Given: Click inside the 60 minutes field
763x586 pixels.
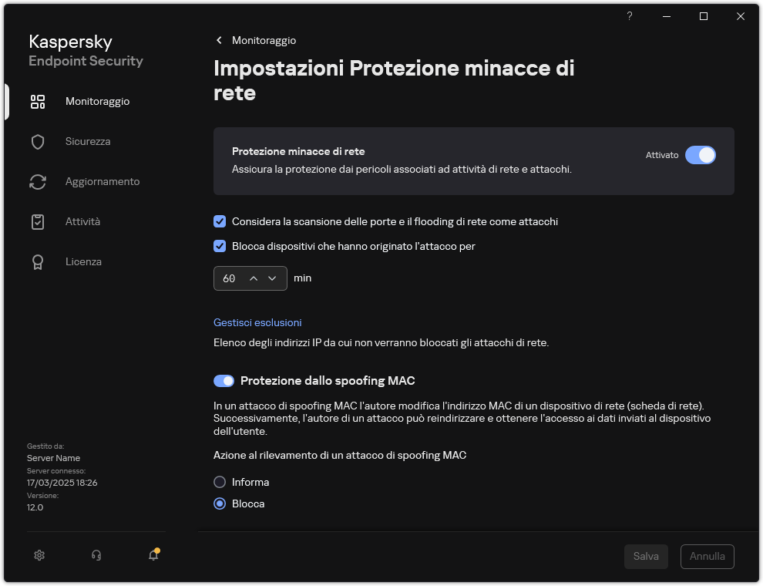Looking at the screenshot, I should [230, 278].
